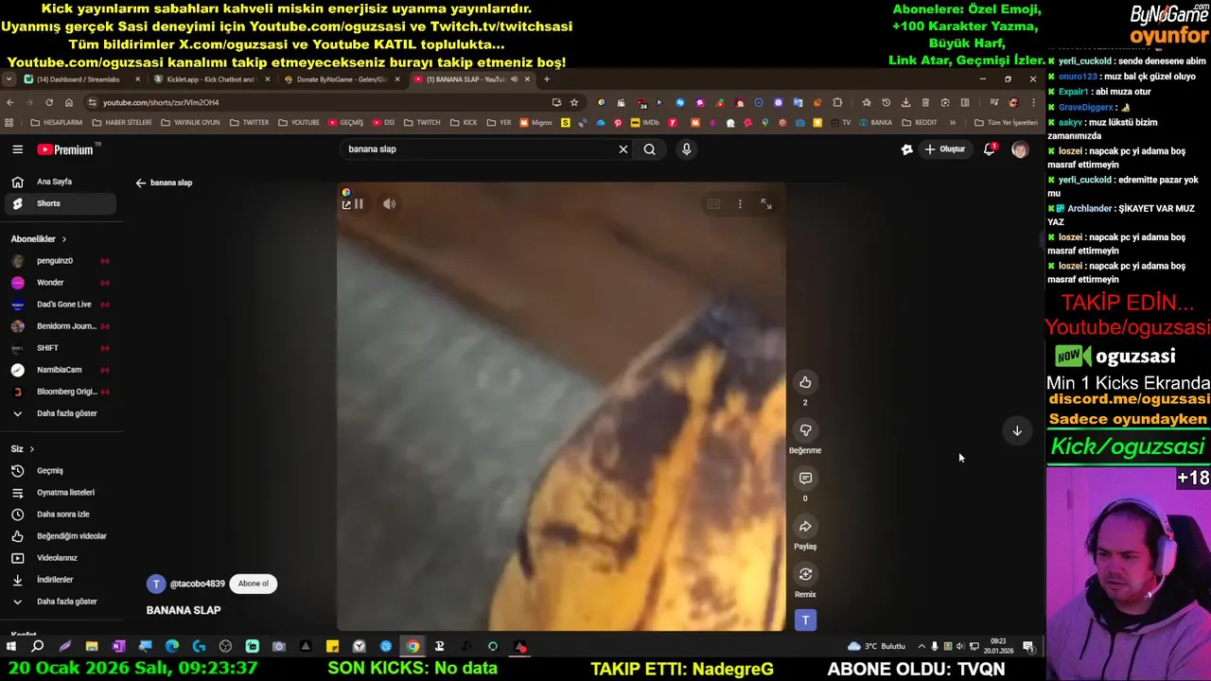Viewport: 1211px width, 681px height.
Task: Open the HESAPLARIM bookmarks folder
Action: (x=57, y=123)
